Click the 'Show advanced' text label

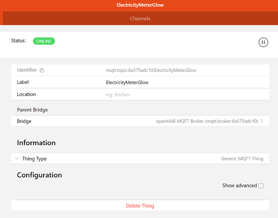[239, 186]
